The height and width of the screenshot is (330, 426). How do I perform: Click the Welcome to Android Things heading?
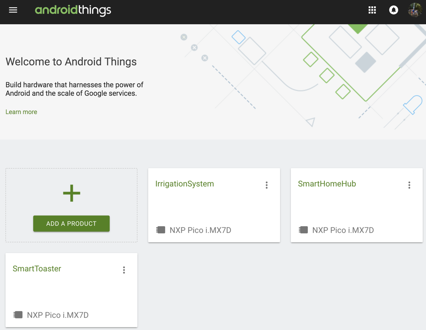71,62
